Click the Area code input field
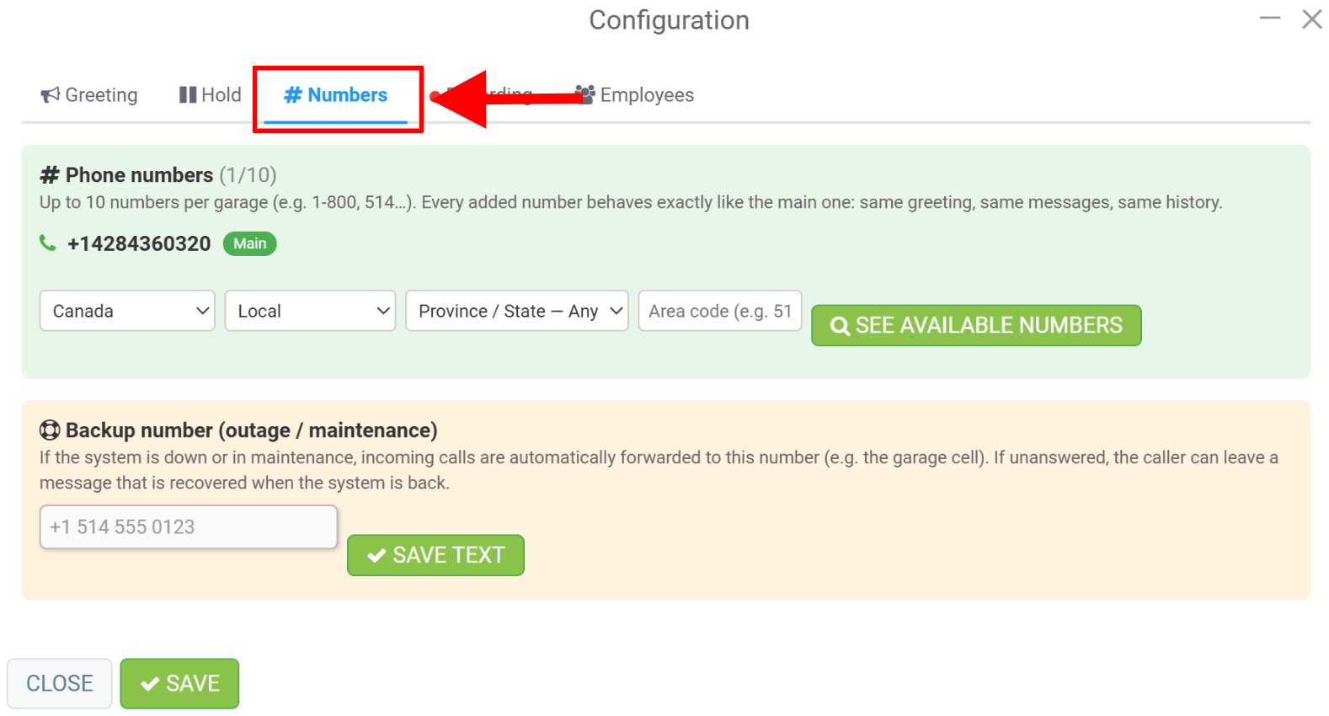 [x=720, y=311]
